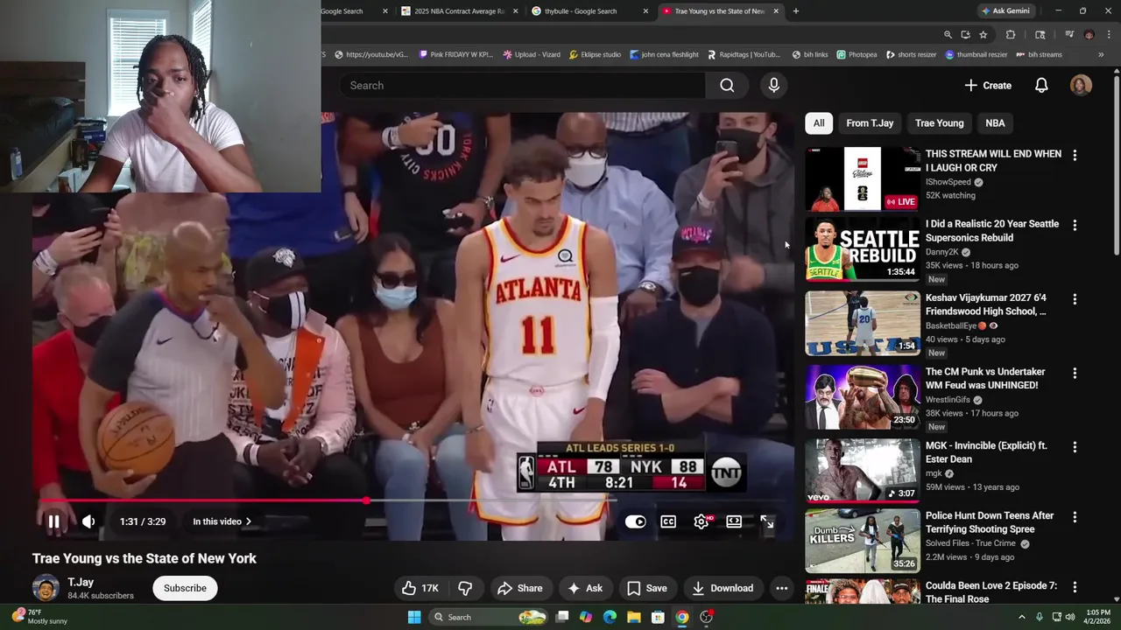
Task: Click the Ask button
Action: (x=584, y=588)
